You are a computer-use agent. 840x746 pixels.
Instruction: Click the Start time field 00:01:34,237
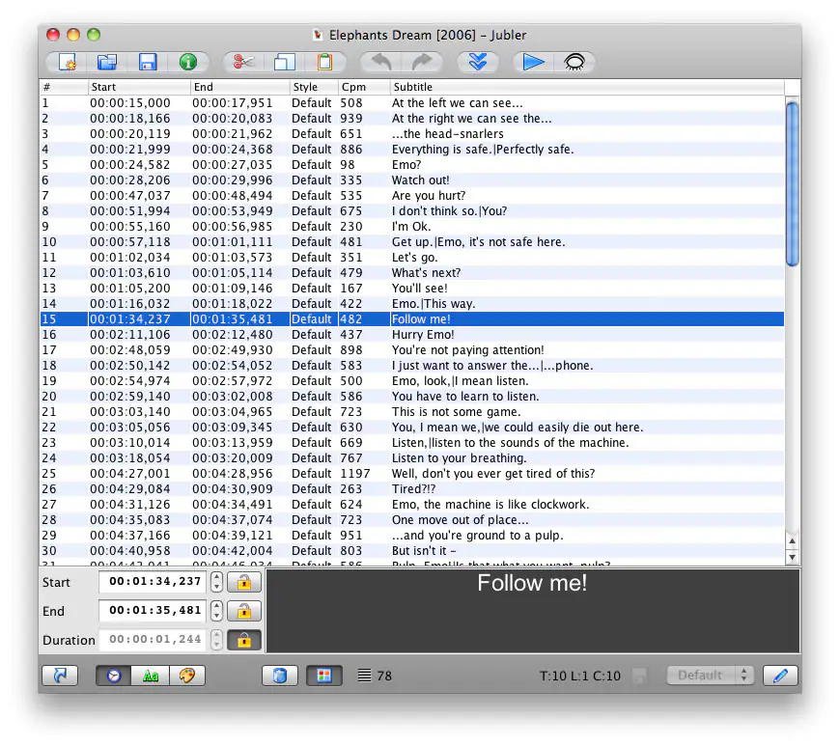click(154, 582)
